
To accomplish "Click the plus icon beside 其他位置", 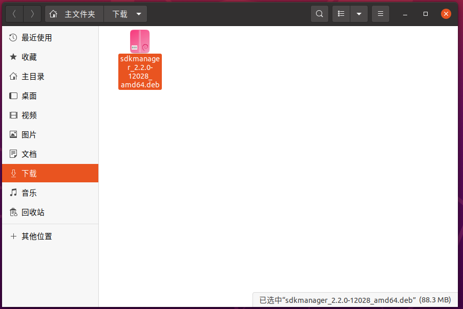I will 13,236.
